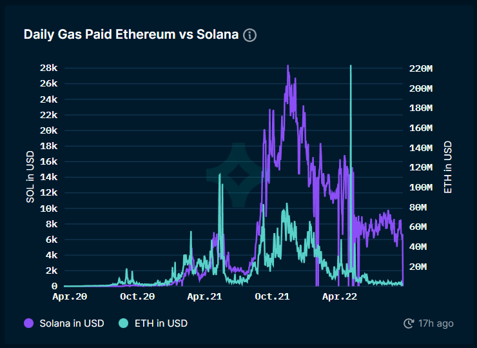Click the purple Solana legend dot
Viewport: 477px width, 348px height.
29,323
